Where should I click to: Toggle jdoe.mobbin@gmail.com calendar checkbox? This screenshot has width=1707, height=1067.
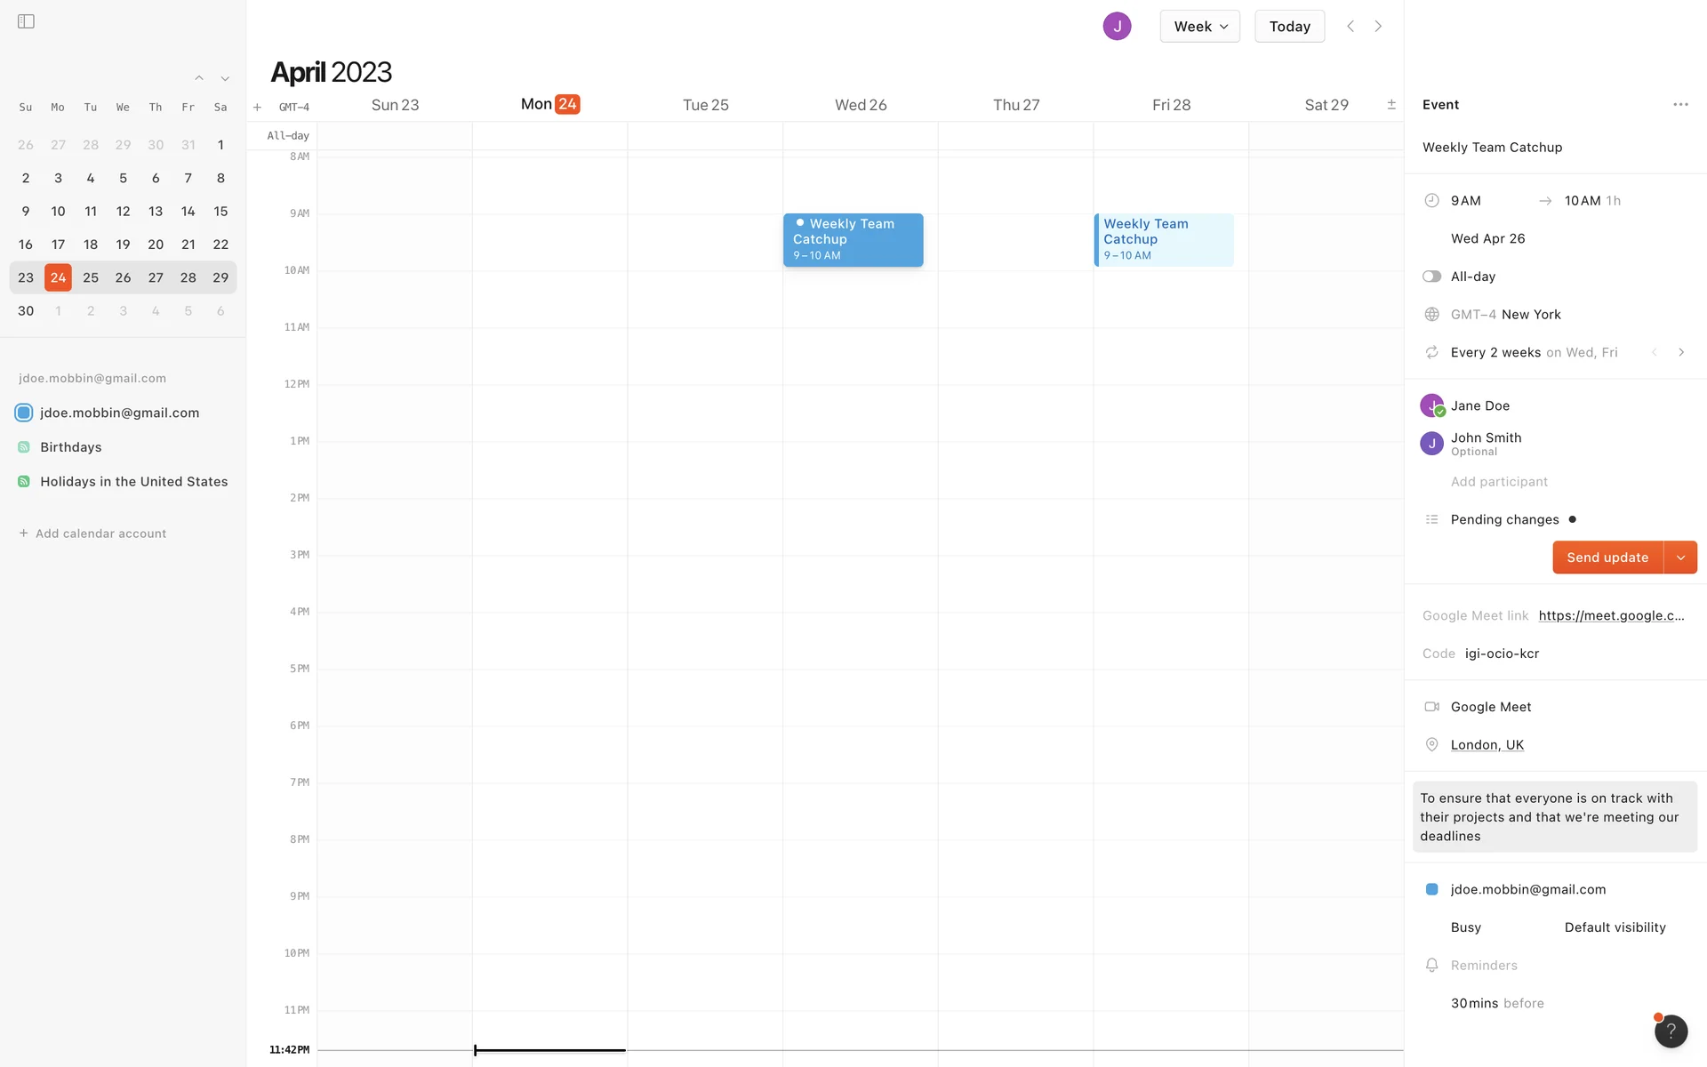[x=24, y=413]
